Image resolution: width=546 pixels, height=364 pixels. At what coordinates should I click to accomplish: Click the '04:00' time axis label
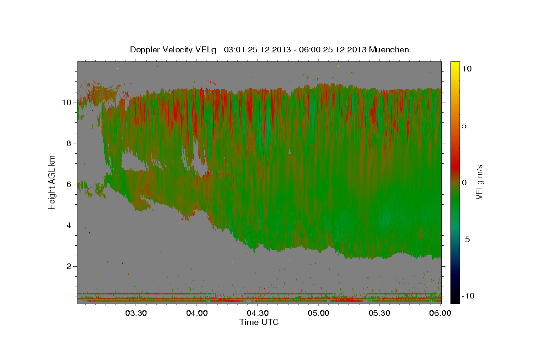click(x=197, y=313)
